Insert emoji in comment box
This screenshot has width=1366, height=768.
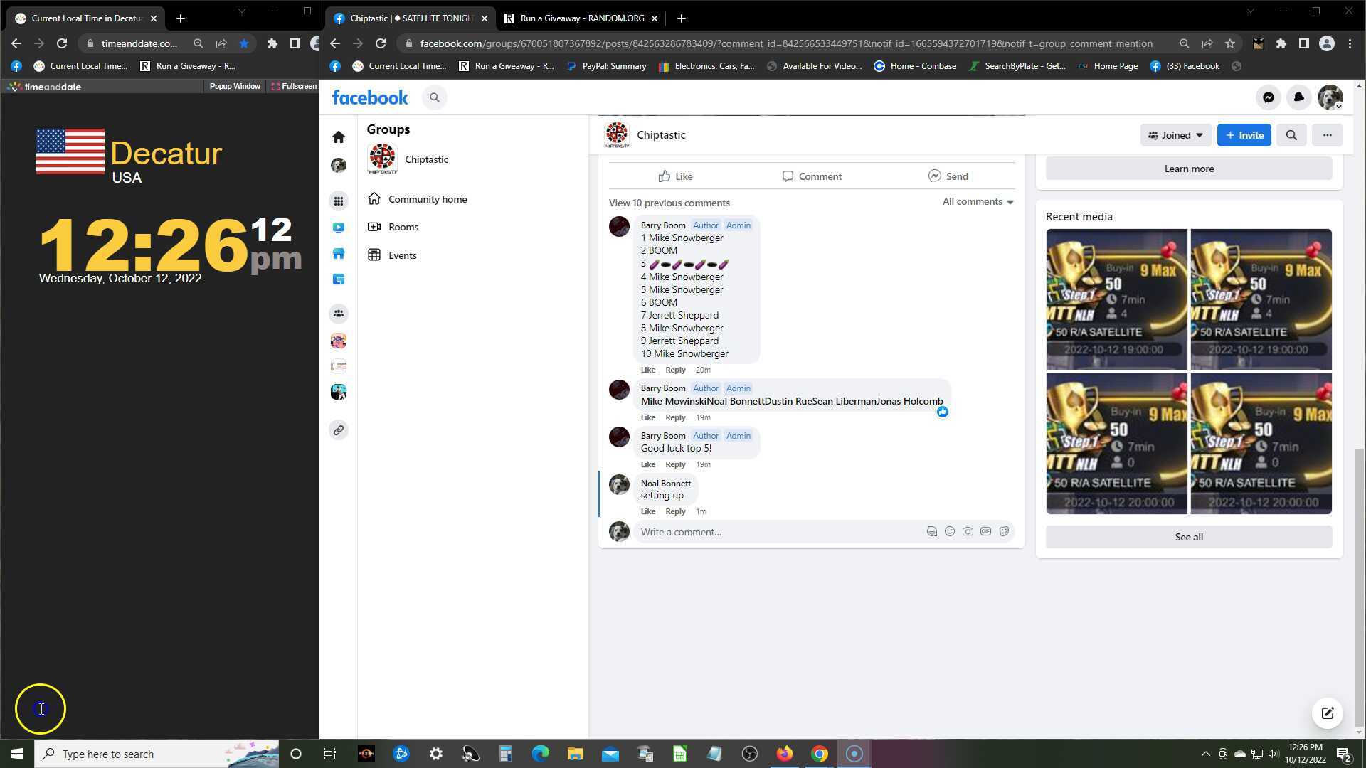(x=950, y=531)
